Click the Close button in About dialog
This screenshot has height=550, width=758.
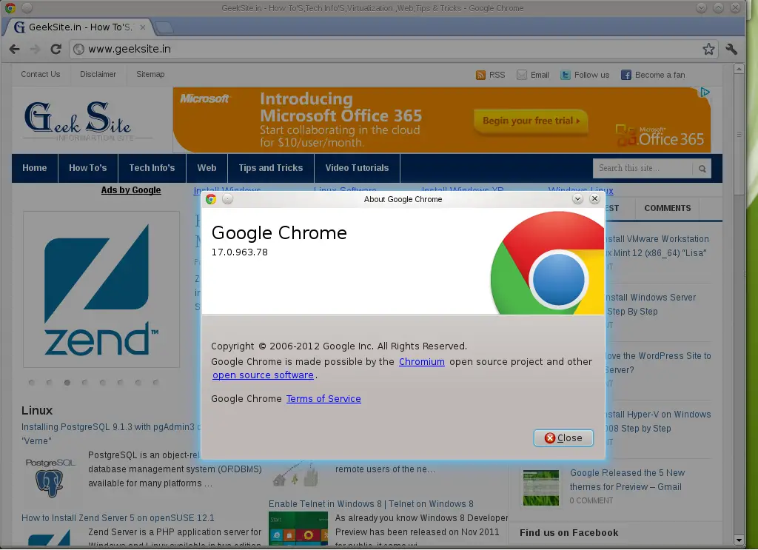[x=563, y=438]
